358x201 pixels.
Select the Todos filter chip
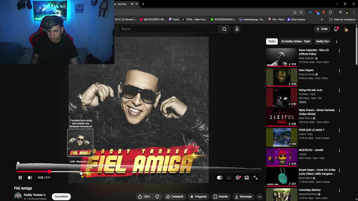[272, 41]
